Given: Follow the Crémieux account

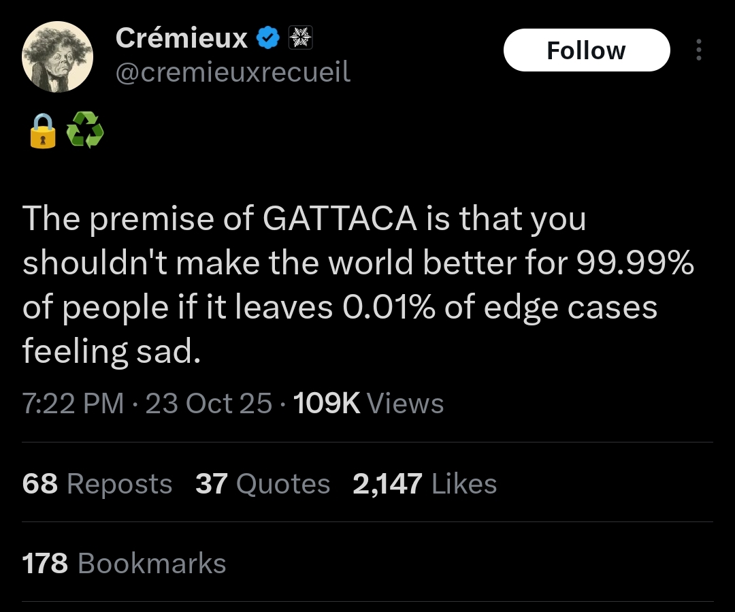Looking at the screenshot, I should (586, 50).
